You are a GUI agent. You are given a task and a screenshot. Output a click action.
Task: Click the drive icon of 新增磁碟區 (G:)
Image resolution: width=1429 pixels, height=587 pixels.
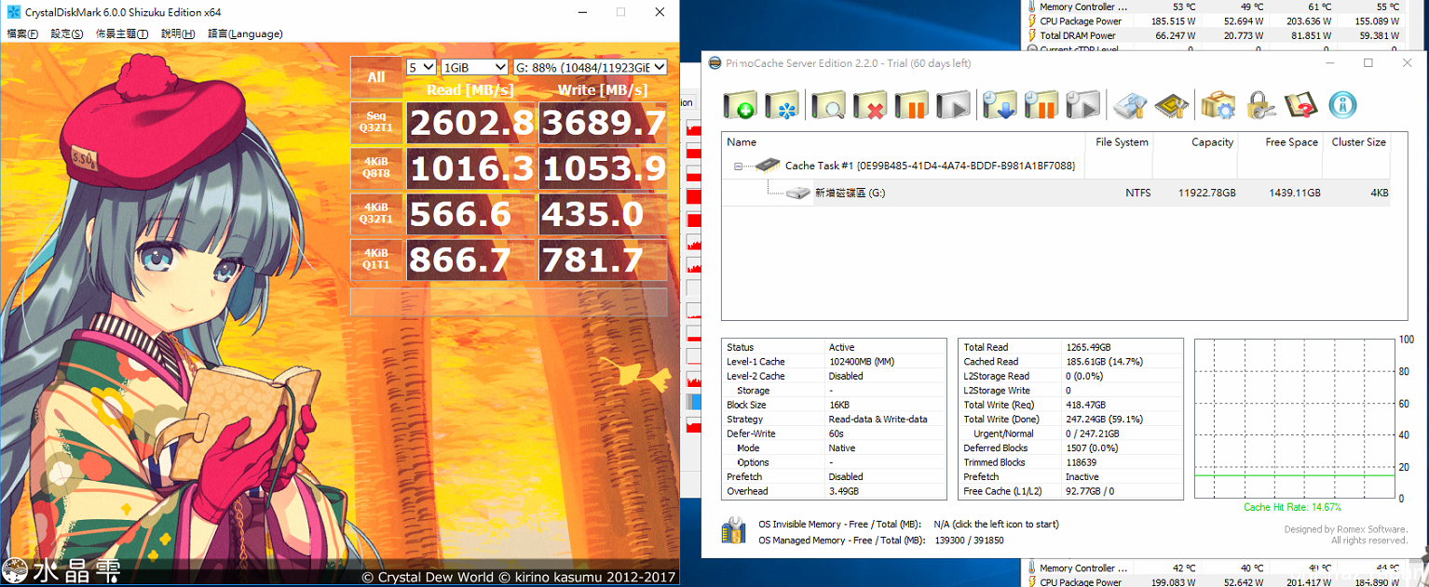(x=797, y=193)
